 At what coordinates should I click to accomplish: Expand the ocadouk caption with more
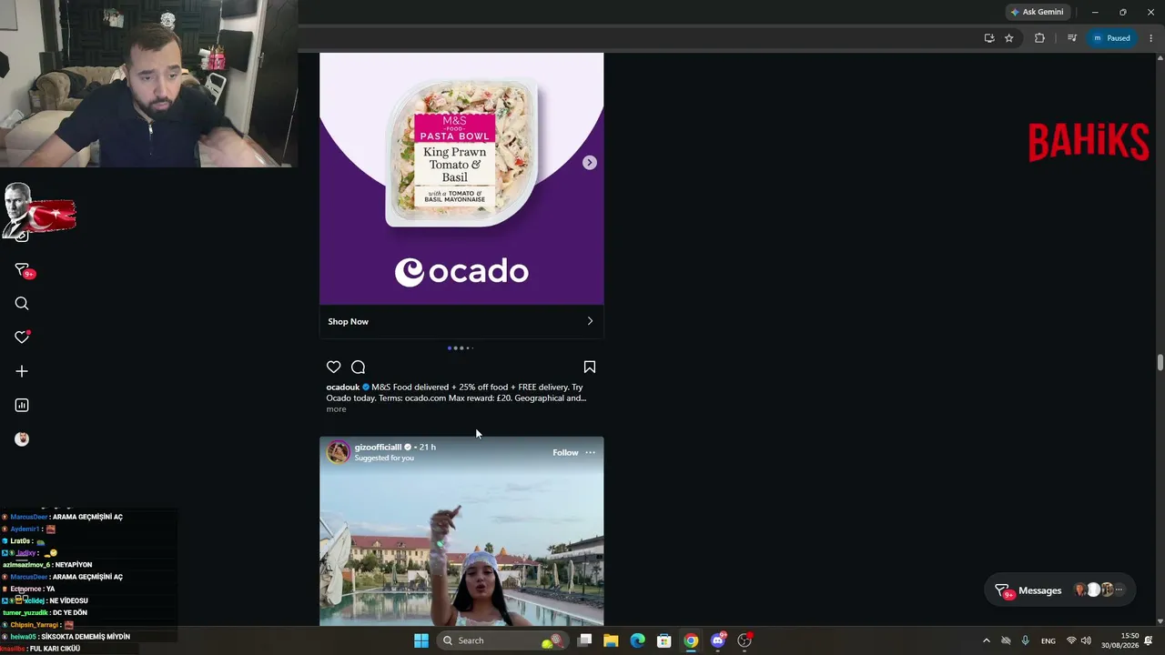336,409
